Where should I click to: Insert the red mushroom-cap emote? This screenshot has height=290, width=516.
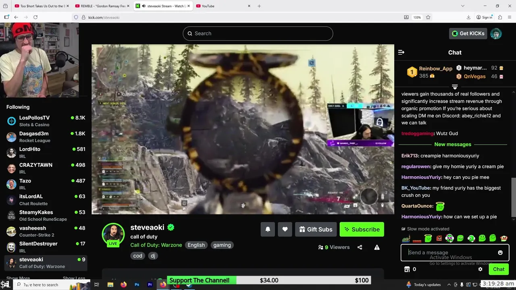(504, 238)
